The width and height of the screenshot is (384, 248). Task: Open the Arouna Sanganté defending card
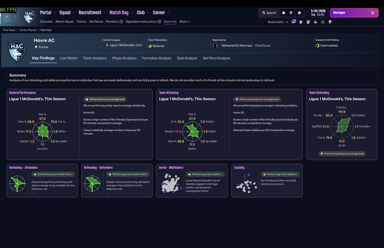click(x=42, y=181)
